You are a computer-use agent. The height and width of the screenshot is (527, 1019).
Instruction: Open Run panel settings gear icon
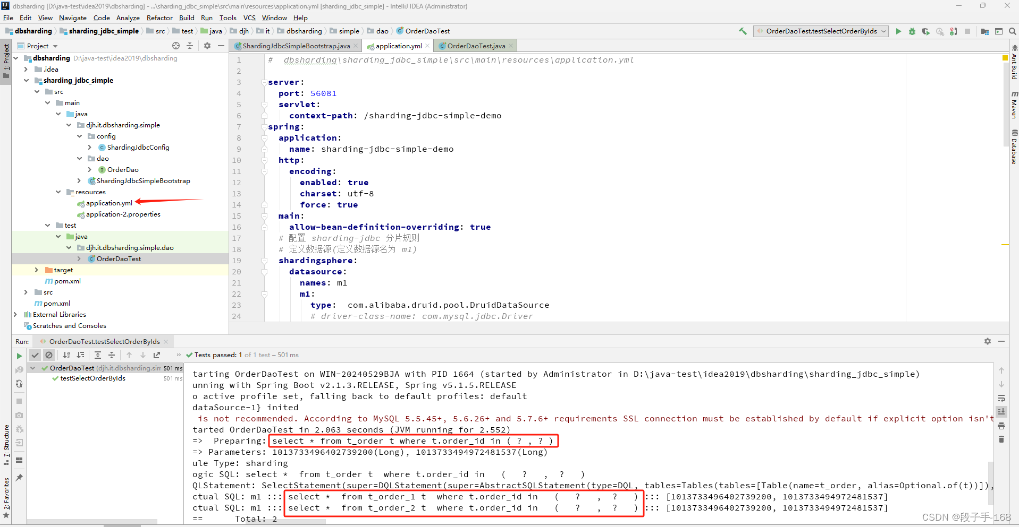pos(988,341)
